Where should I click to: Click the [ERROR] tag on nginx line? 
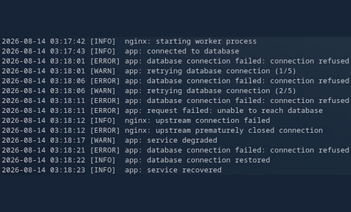click(x=105, y=131)
